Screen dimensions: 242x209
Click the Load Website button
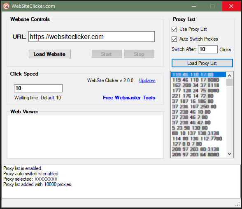click(50, 54)
